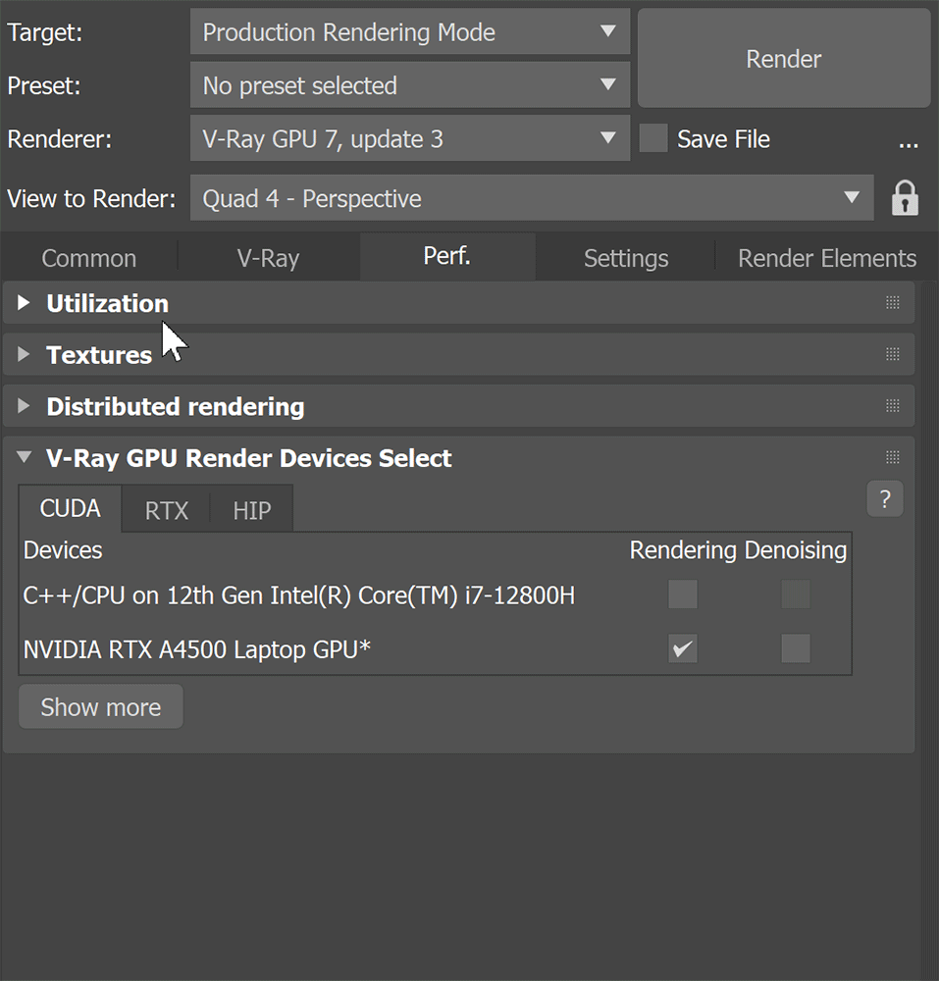
Task: Enable Rendering checkbox for the C++/CPU device
Action: [683, 594]
